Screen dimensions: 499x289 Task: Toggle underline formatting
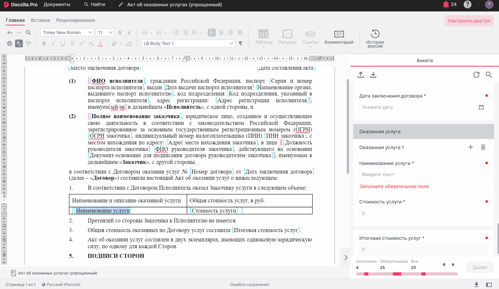(x=63, y=43)
